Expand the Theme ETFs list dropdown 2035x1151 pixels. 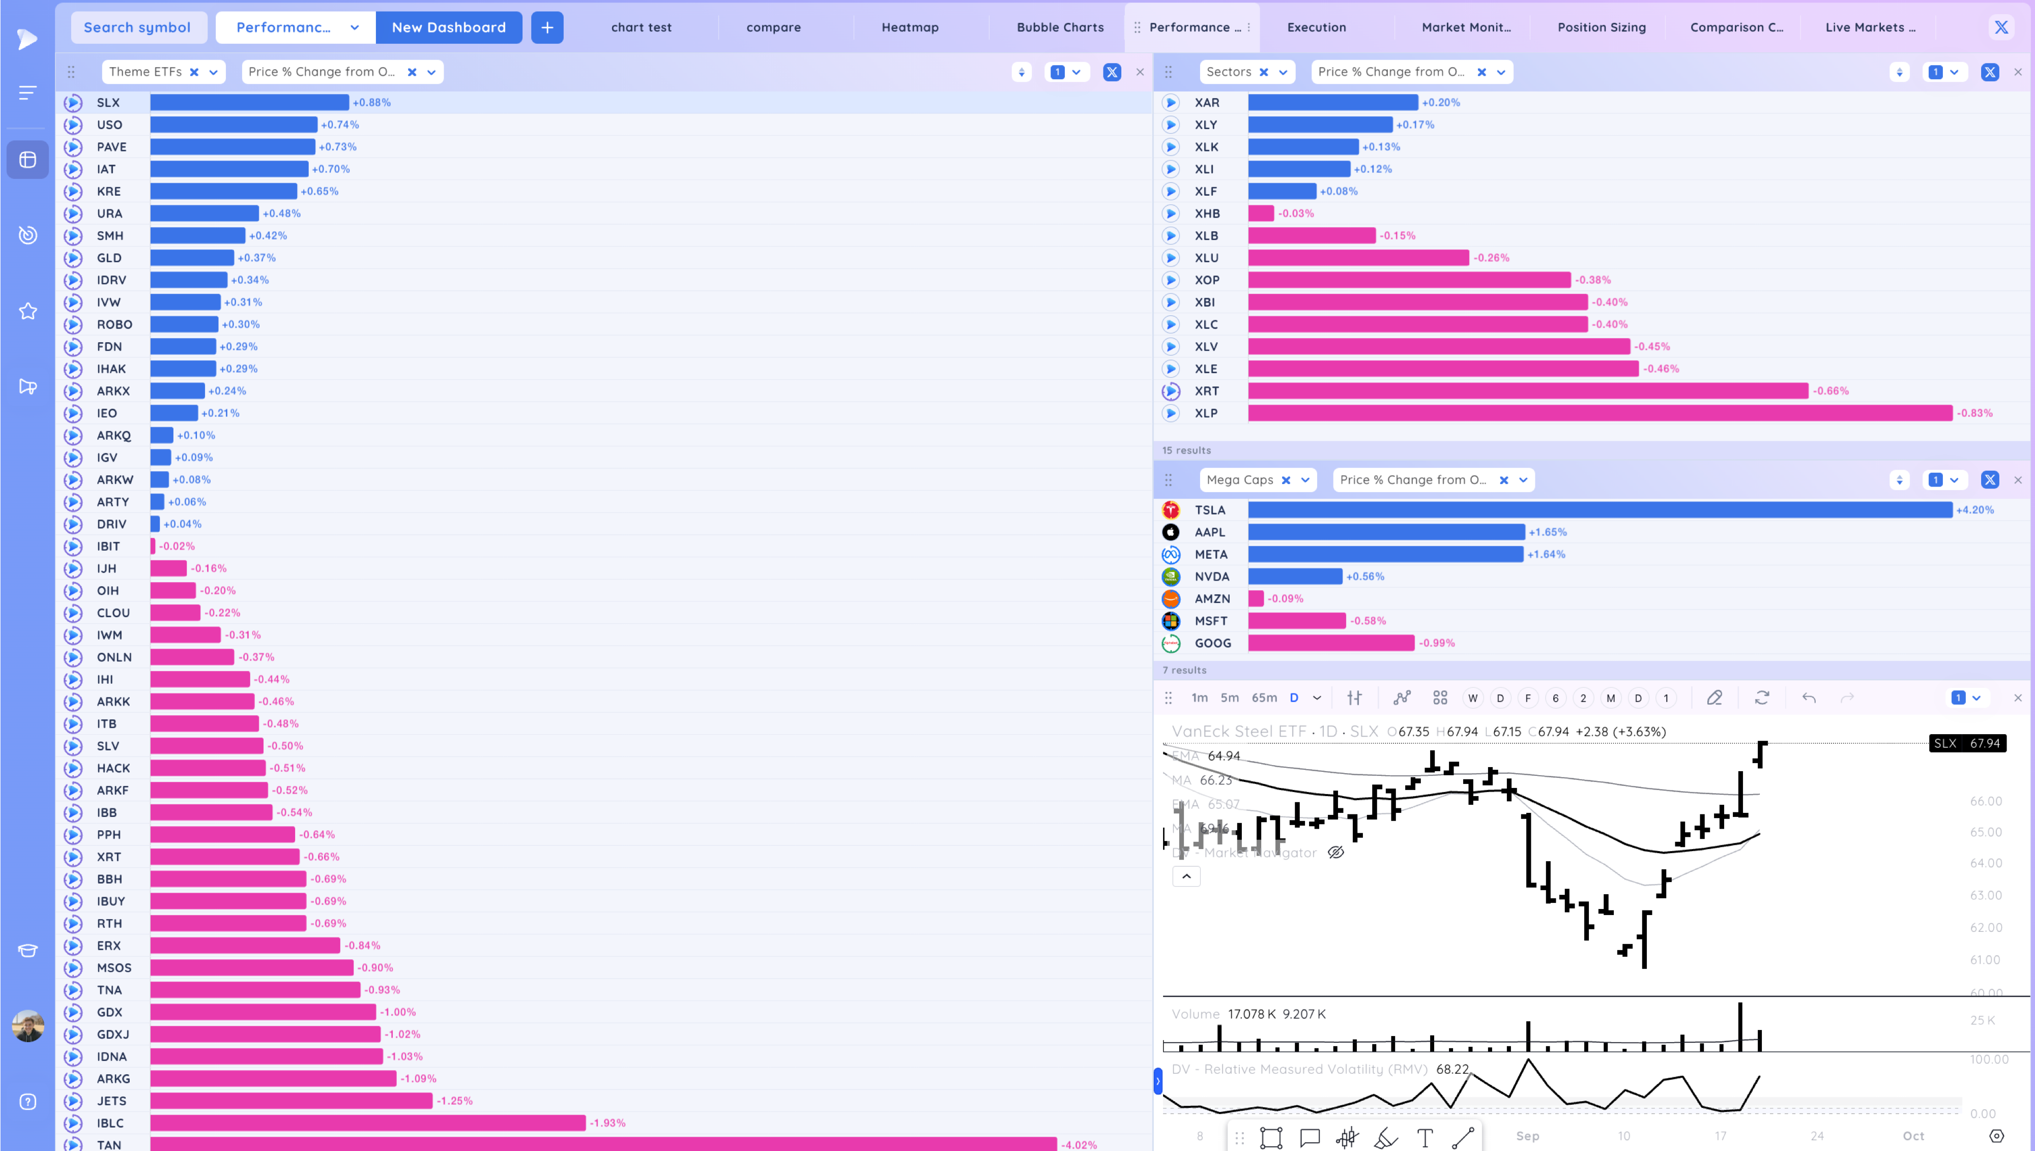(214, 72)
